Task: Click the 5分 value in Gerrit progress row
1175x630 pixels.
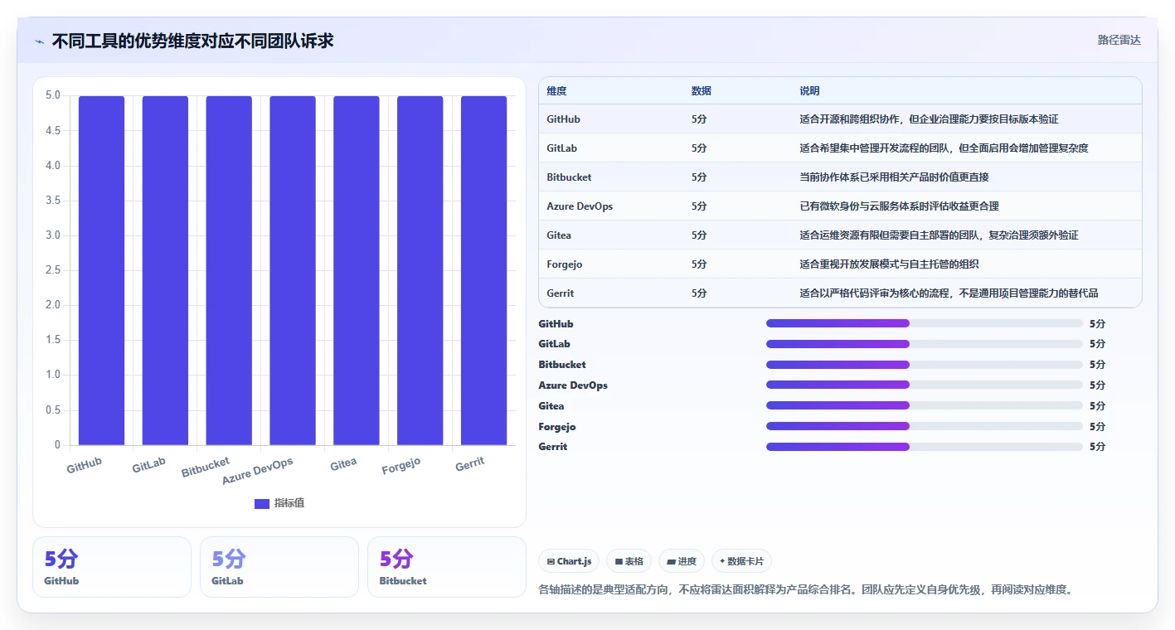Action: 1097,447
